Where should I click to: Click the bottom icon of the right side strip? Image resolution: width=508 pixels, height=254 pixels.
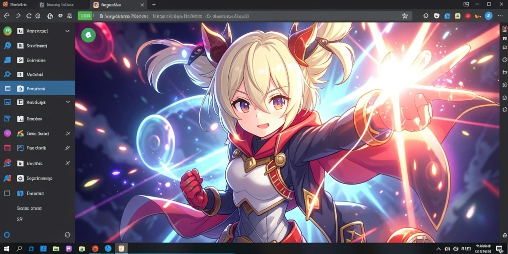[x=505, y=235]
